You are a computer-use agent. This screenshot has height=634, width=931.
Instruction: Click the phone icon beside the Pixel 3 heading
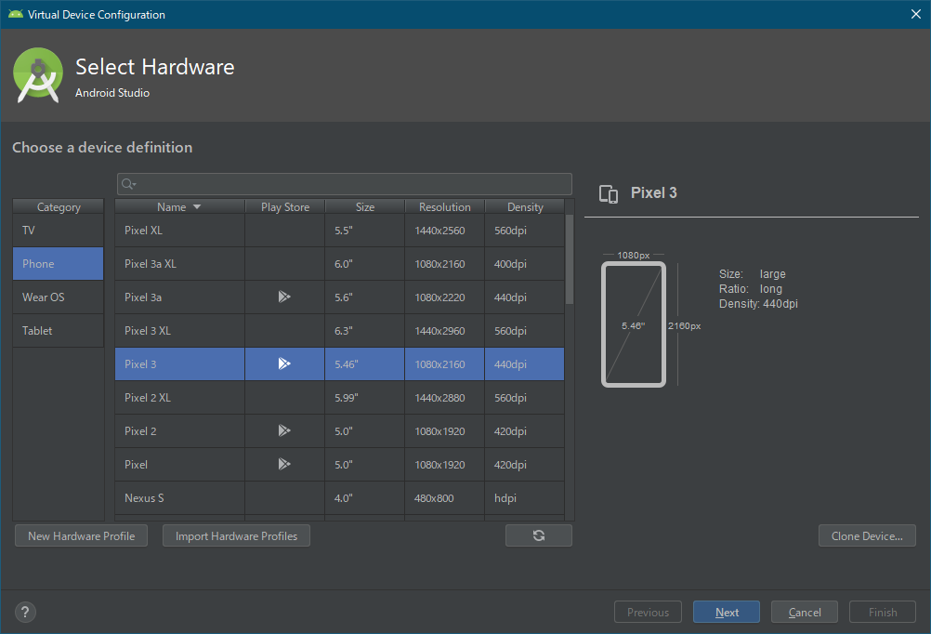point(609,194)
